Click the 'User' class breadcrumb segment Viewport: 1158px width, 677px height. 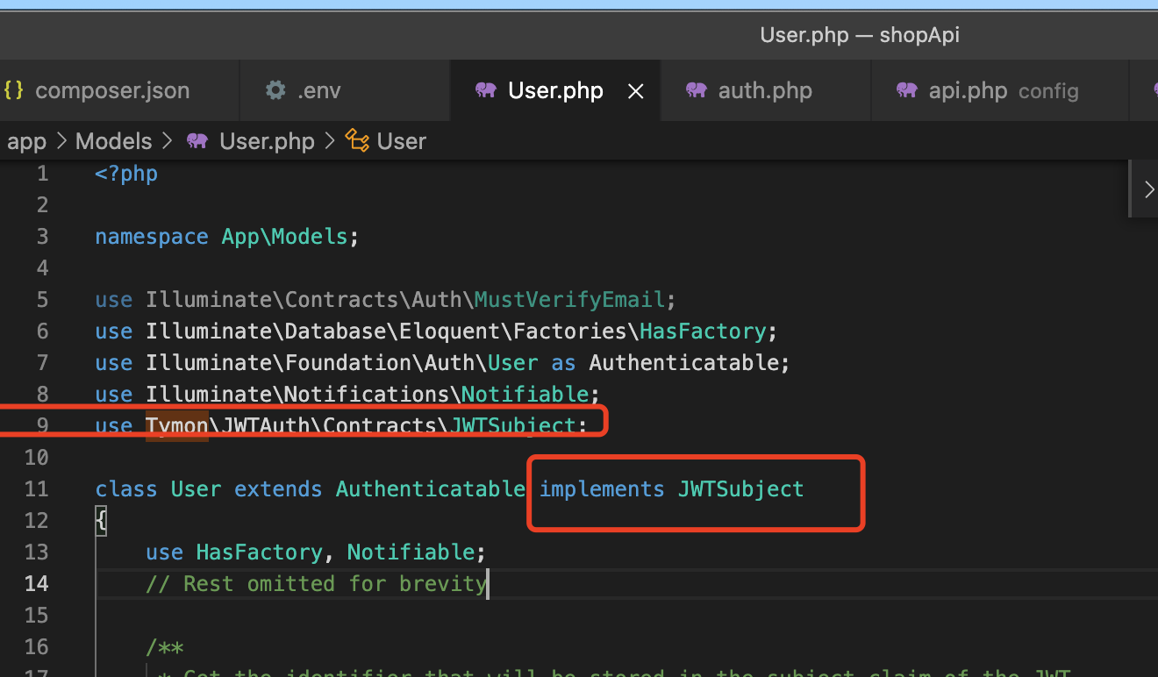[401, 141]
